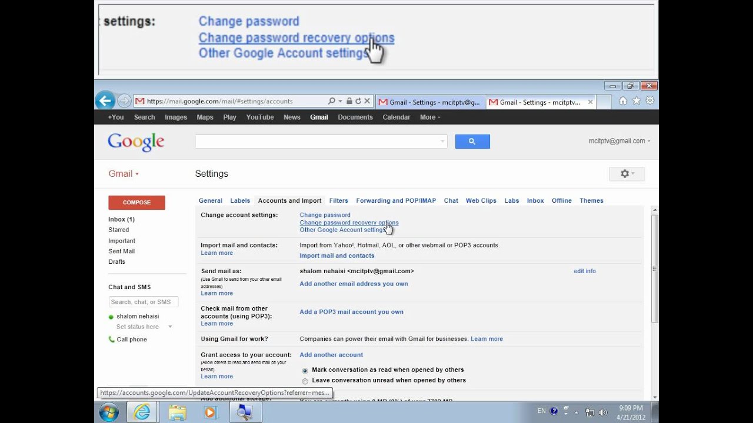Click the COMPOSE button
Image resolution: width=753 pixels, height=423 pixels.
136,203
